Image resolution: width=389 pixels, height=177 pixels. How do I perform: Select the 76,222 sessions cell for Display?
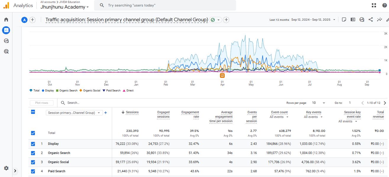127,144
